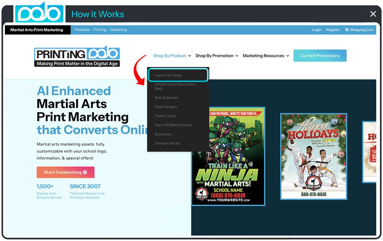Open the Register link

[333, 30]
